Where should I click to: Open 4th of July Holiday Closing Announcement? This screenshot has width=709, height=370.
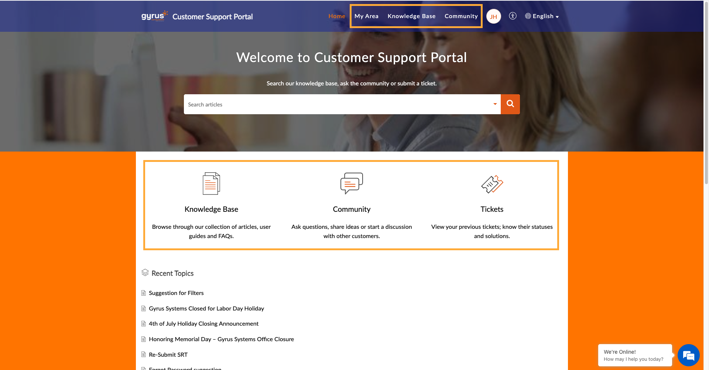(203, 324)
